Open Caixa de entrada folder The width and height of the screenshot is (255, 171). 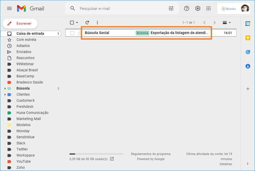point(31,33)
